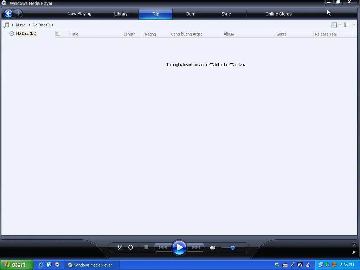
Task: Launch Internet Explorer from Quick Launch
Action: (x=41, y=265)
